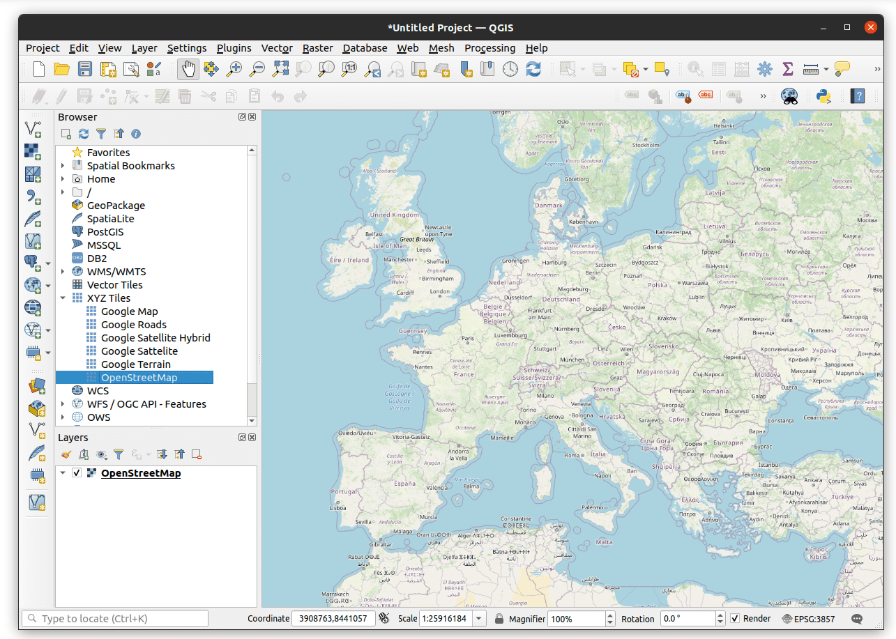The image size is (896, 639).
Task: Click Manage Map Themes eye icon
Action: (101, 454)
